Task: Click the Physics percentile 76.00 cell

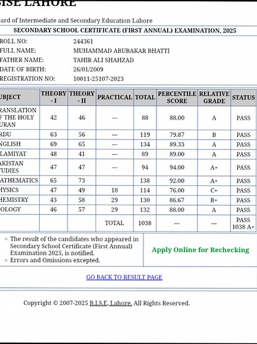Action: [177, 191]
